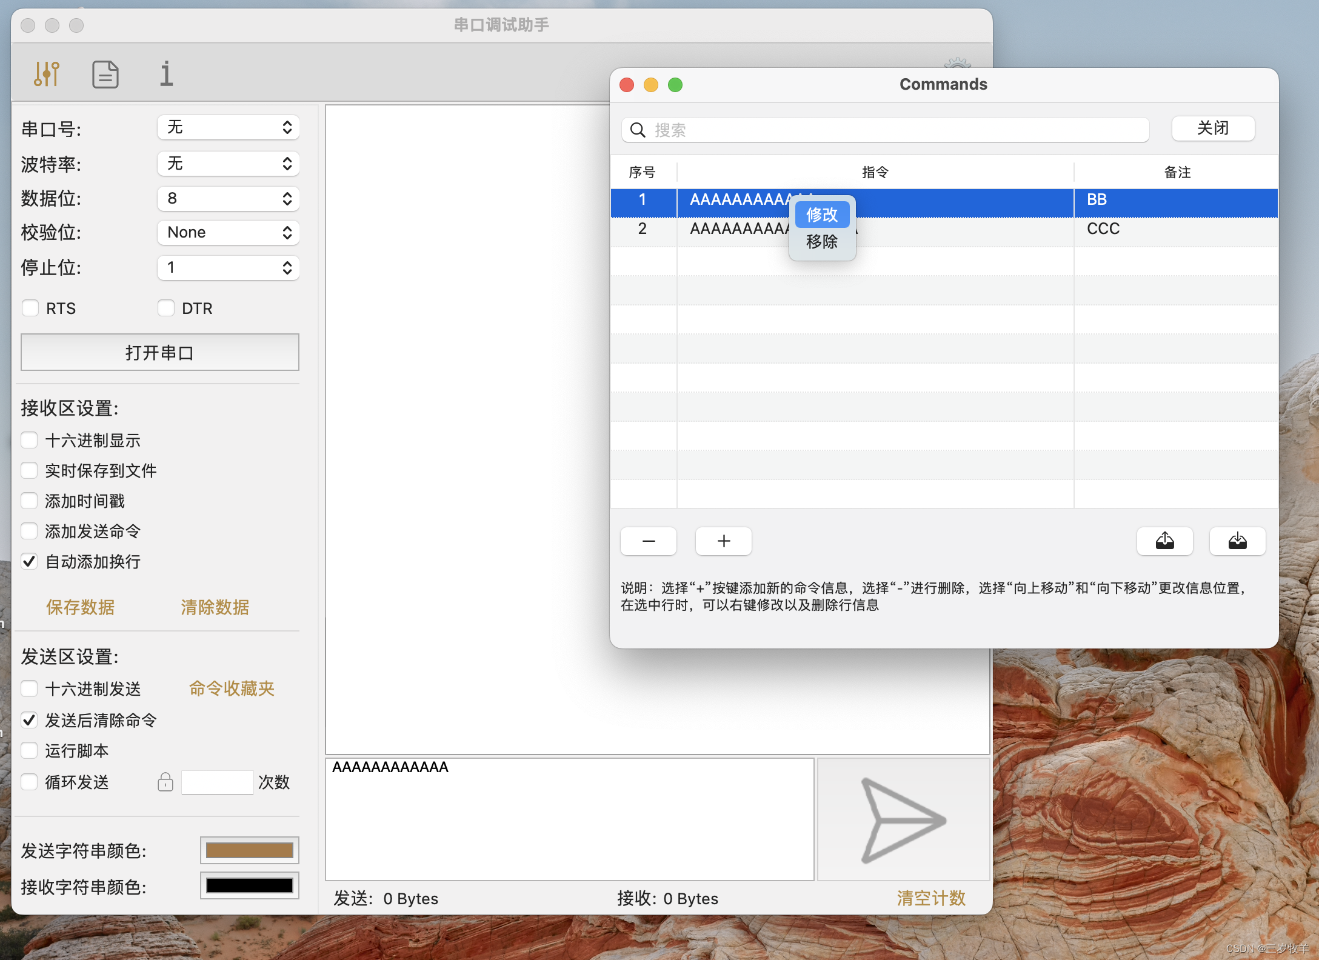
Task: Click the plus button to add command
Action: 724,541
